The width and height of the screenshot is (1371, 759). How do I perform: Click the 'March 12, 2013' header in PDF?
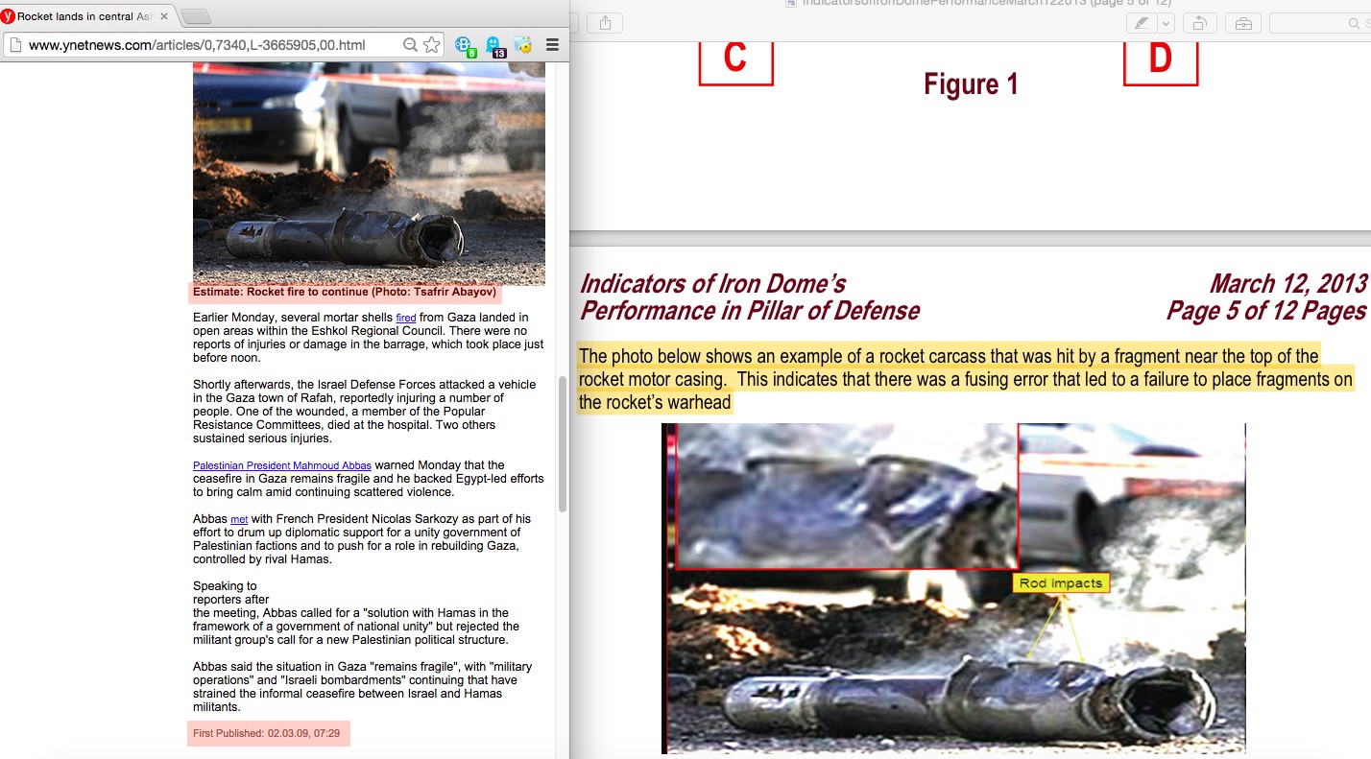1287,284
